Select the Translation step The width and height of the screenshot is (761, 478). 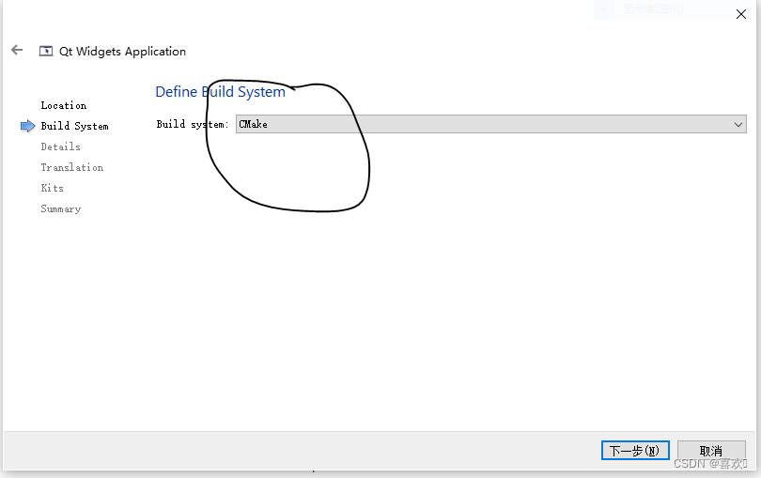point(71,167)
